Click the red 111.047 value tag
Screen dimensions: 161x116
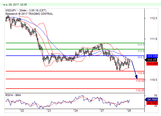tap(152, 64)
